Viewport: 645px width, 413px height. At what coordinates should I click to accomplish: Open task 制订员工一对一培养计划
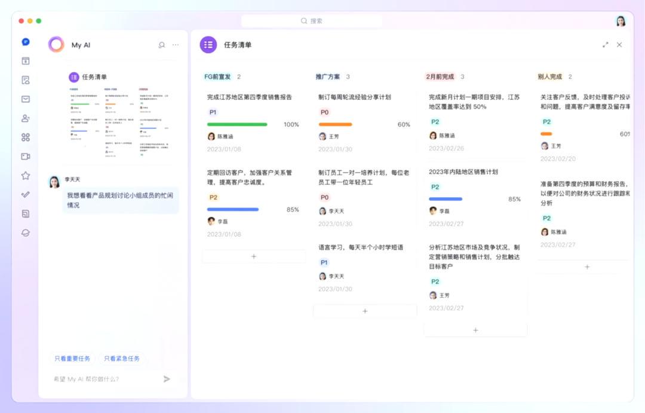[364, 177]
